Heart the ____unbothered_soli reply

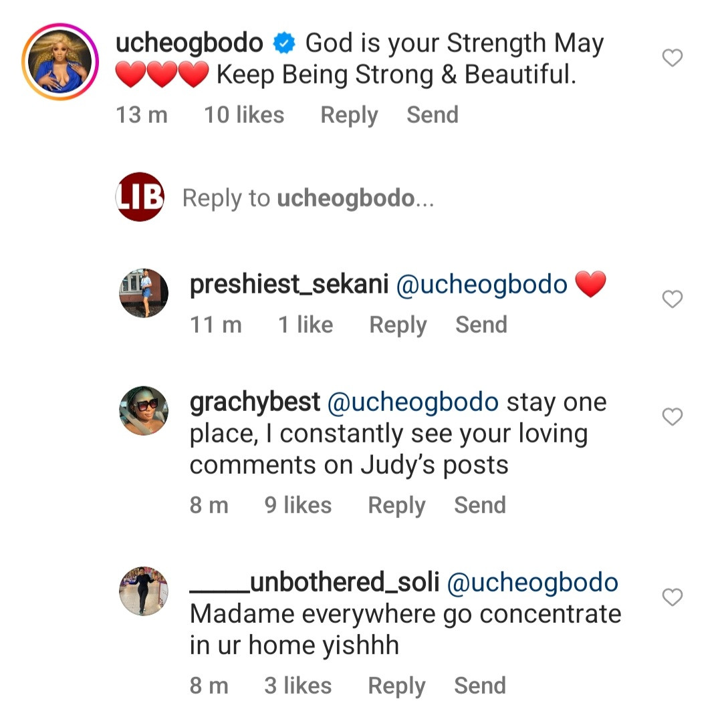point(672,597)
